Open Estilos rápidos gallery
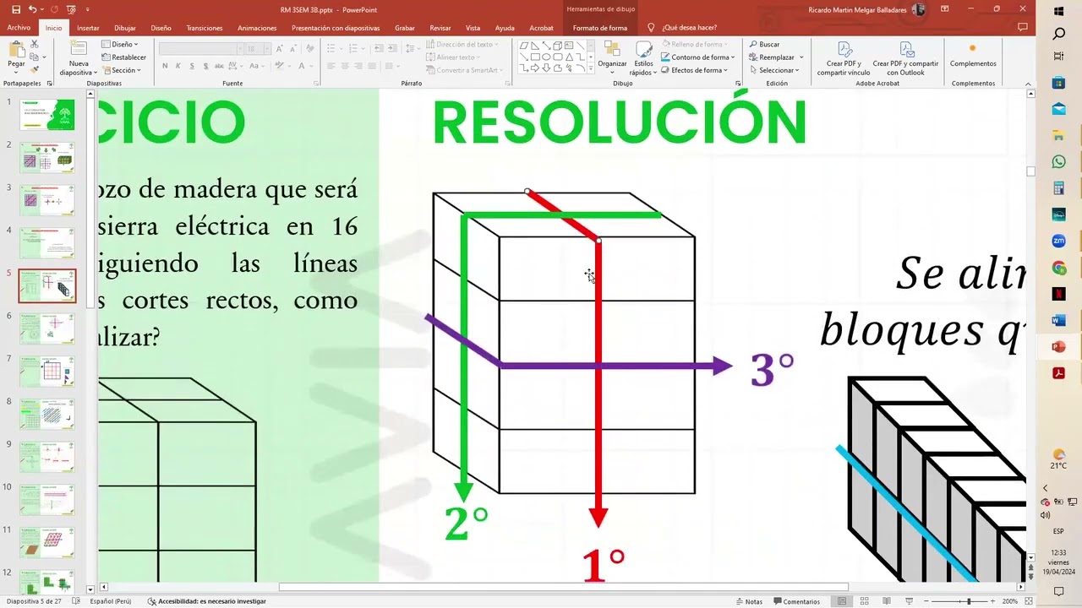The image size is (1082, 608). tap(643, 57)
